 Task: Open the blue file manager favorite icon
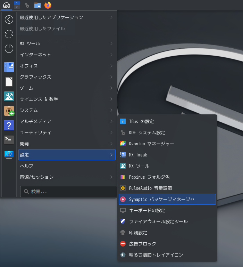point(9,67)
